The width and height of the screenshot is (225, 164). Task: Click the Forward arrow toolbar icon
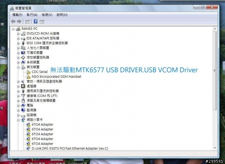19,21
